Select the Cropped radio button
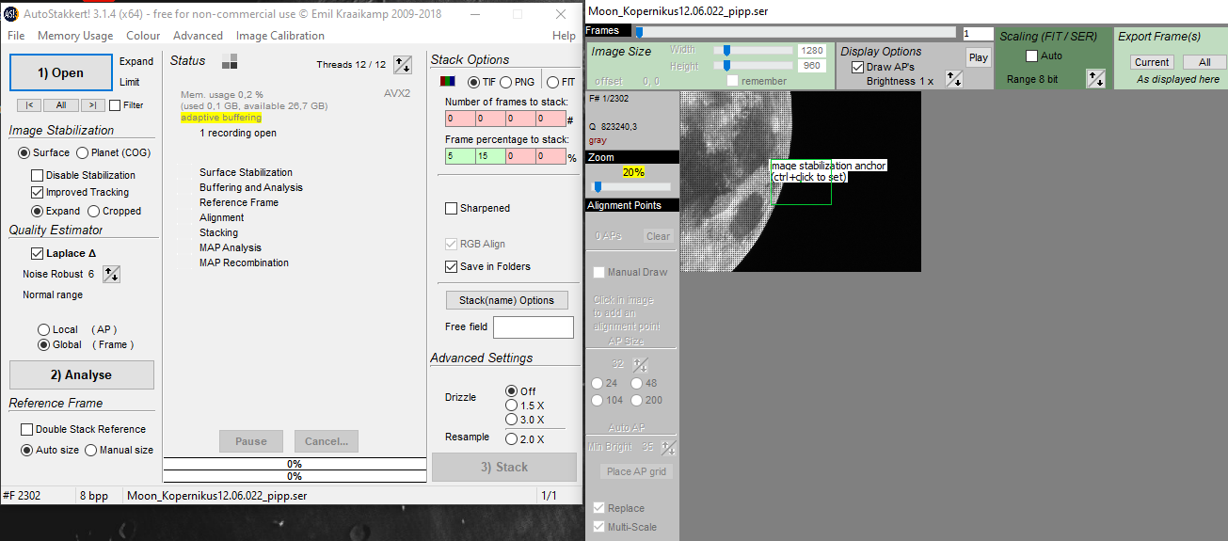This screenshot has height=541, width=1228. 93,211
